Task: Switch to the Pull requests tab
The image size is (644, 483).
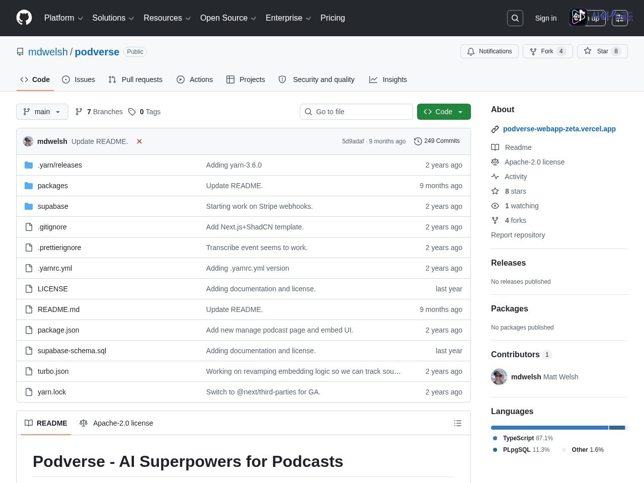Action: (135, 79)
